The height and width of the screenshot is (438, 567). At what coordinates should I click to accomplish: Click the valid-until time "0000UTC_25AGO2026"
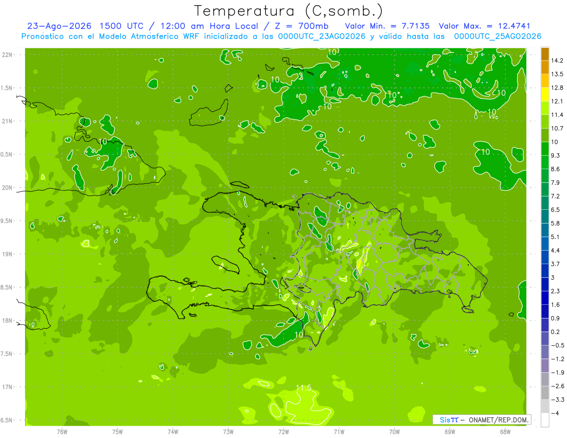(497, 36)
